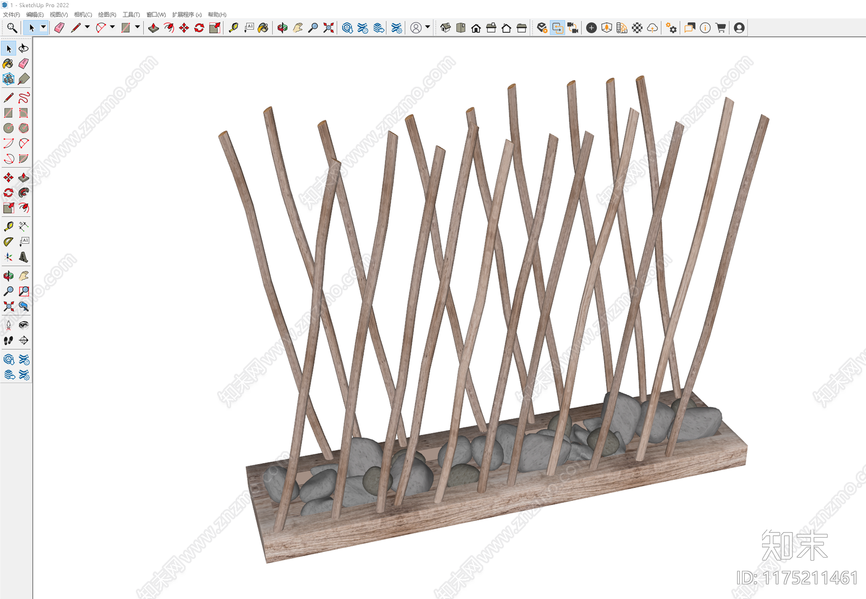Select the Zoom Window tool in left toolbar
The width and height of the screenshot is (866, 599).
23,291
